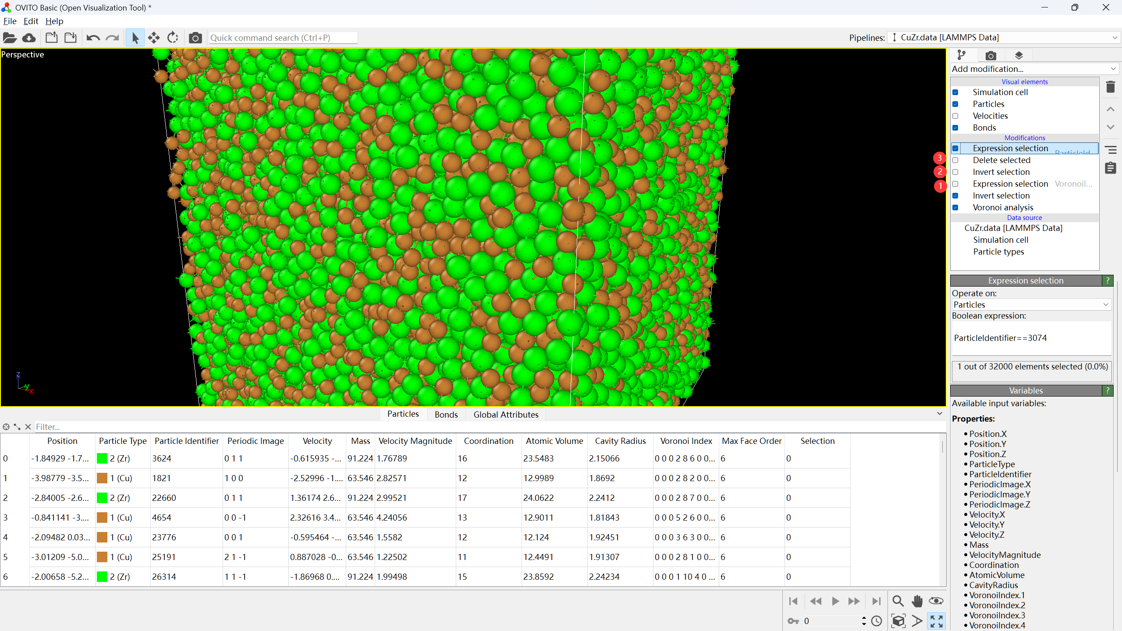Open the Pipelines CuZr.data dropdown
Image resolution: width=1122 pixels, height=631 pixels.
coord(1004,38)
